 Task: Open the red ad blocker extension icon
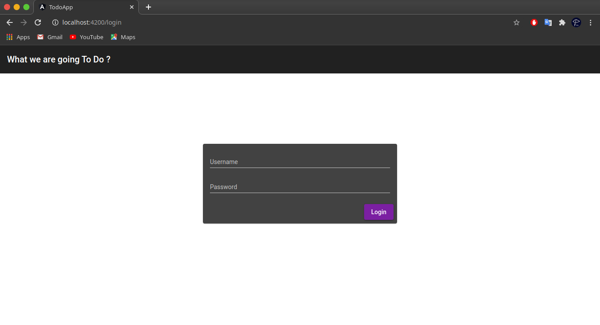(x=534, y=22)
